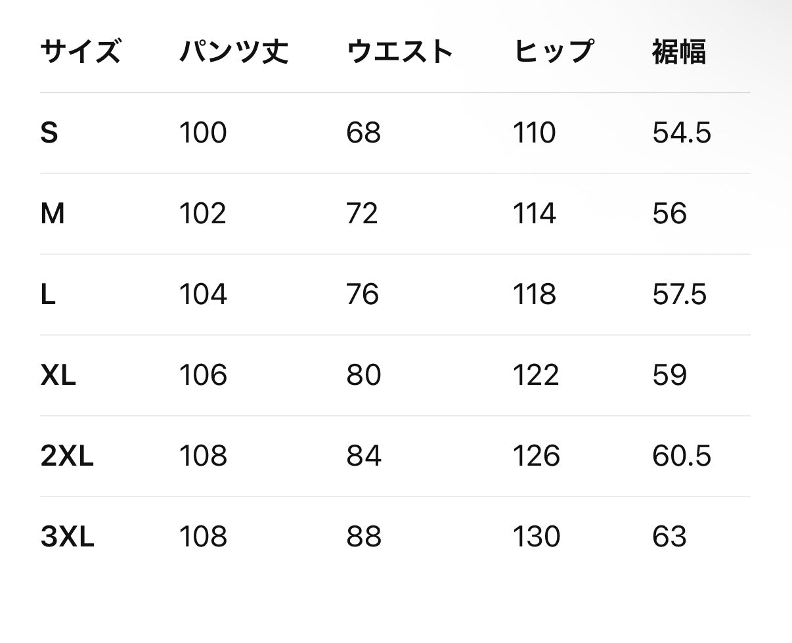Select the S size row label

[49, 133]
